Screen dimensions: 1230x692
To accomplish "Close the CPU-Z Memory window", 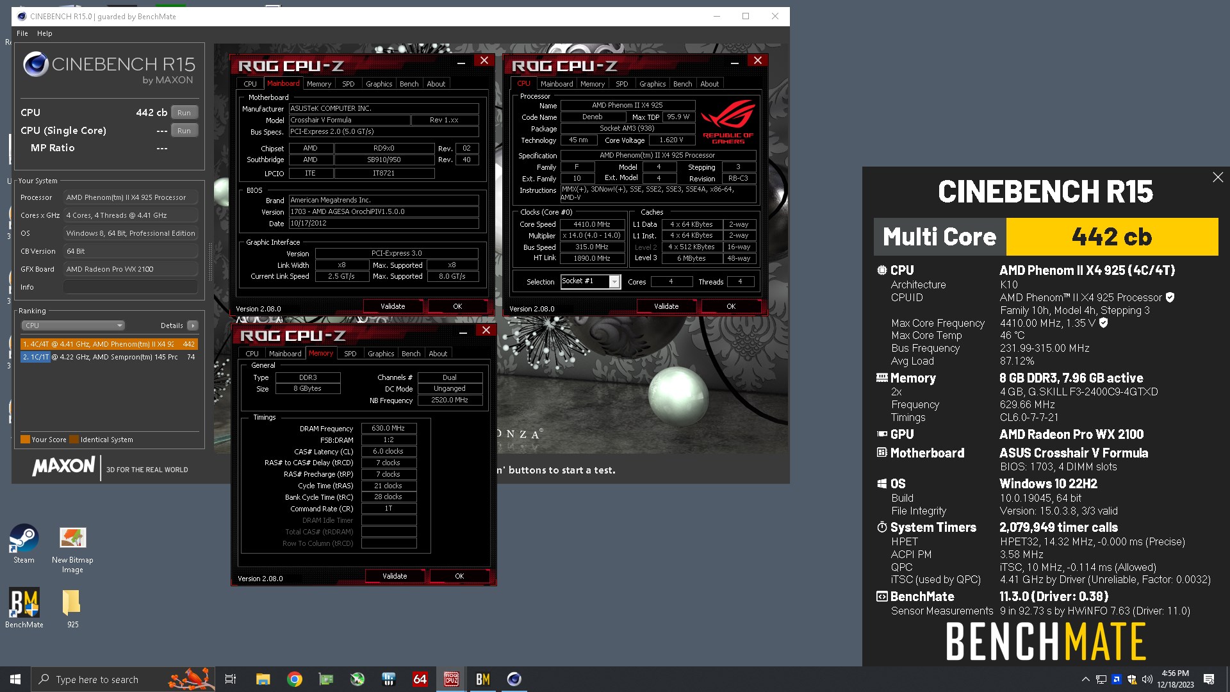I will [x=486, y=330].
